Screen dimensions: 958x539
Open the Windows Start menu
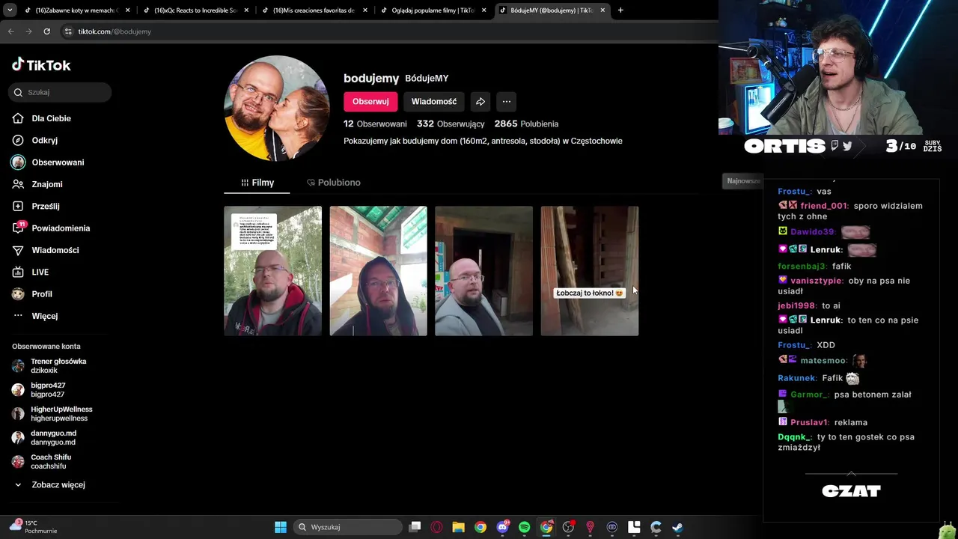[x=281, y=527]
